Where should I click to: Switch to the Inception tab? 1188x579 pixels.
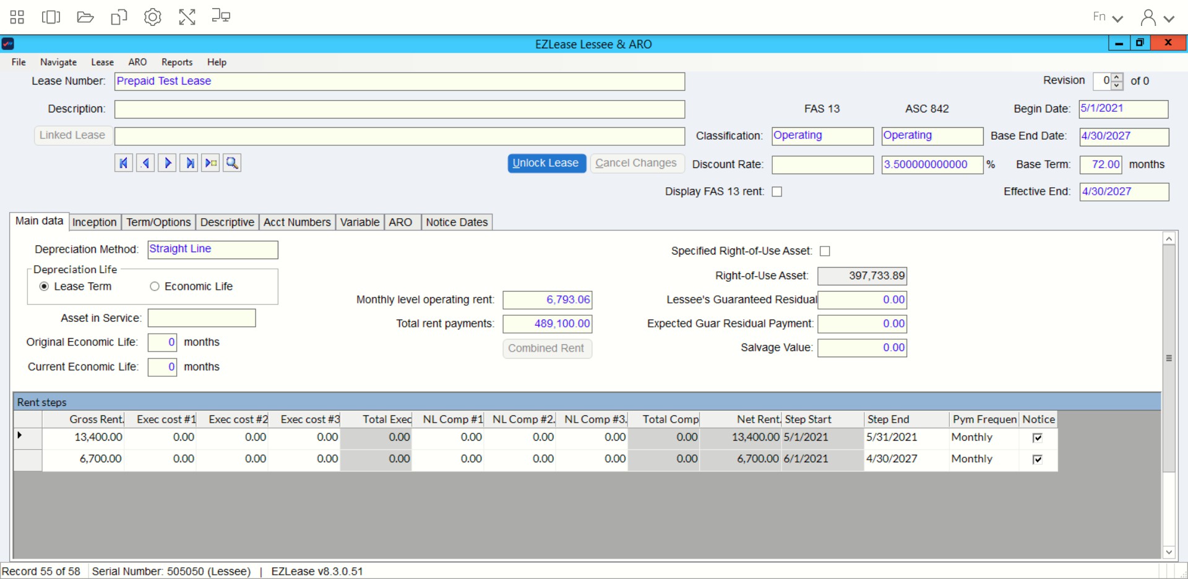[94, 222]
